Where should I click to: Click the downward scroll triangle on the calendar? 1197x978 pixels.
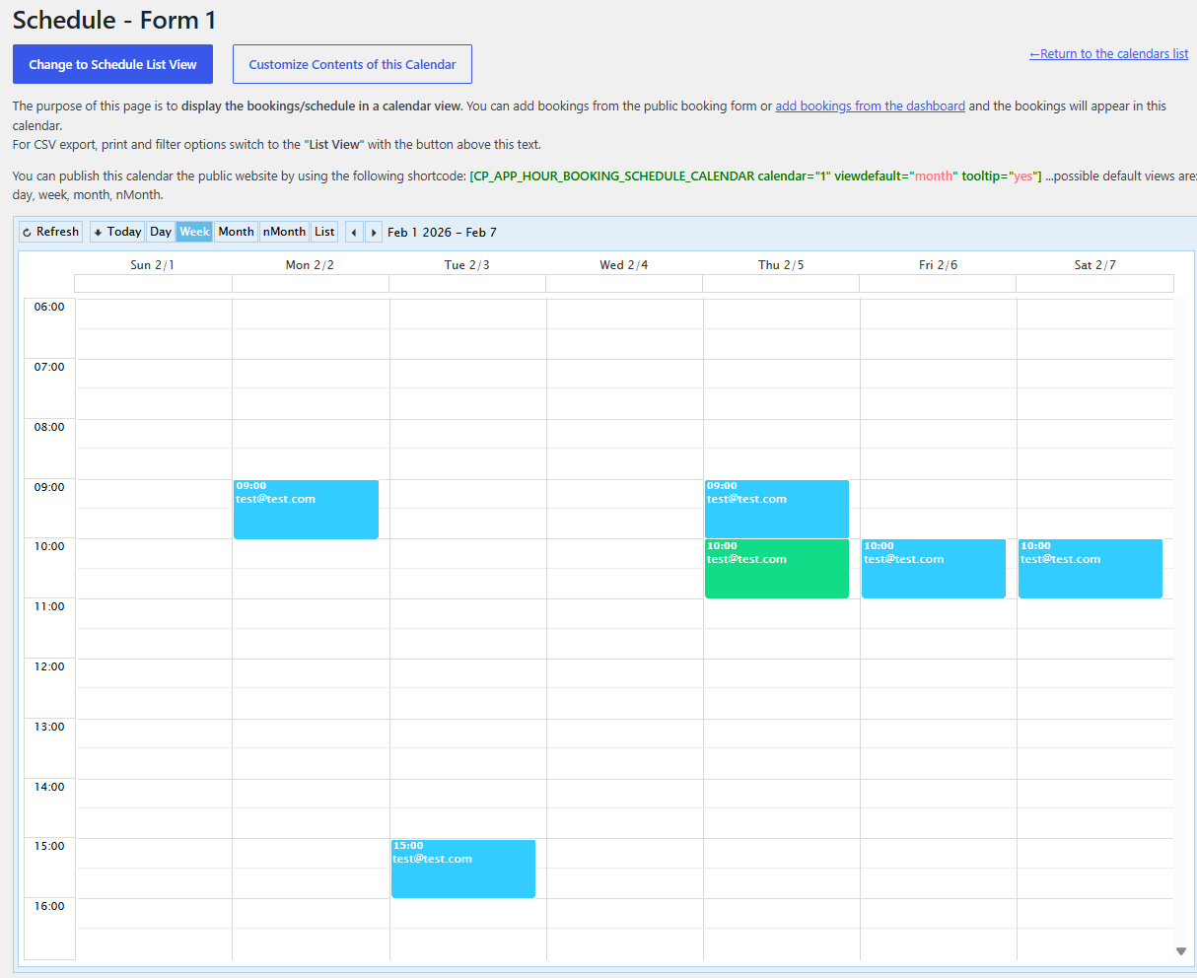1180,951
